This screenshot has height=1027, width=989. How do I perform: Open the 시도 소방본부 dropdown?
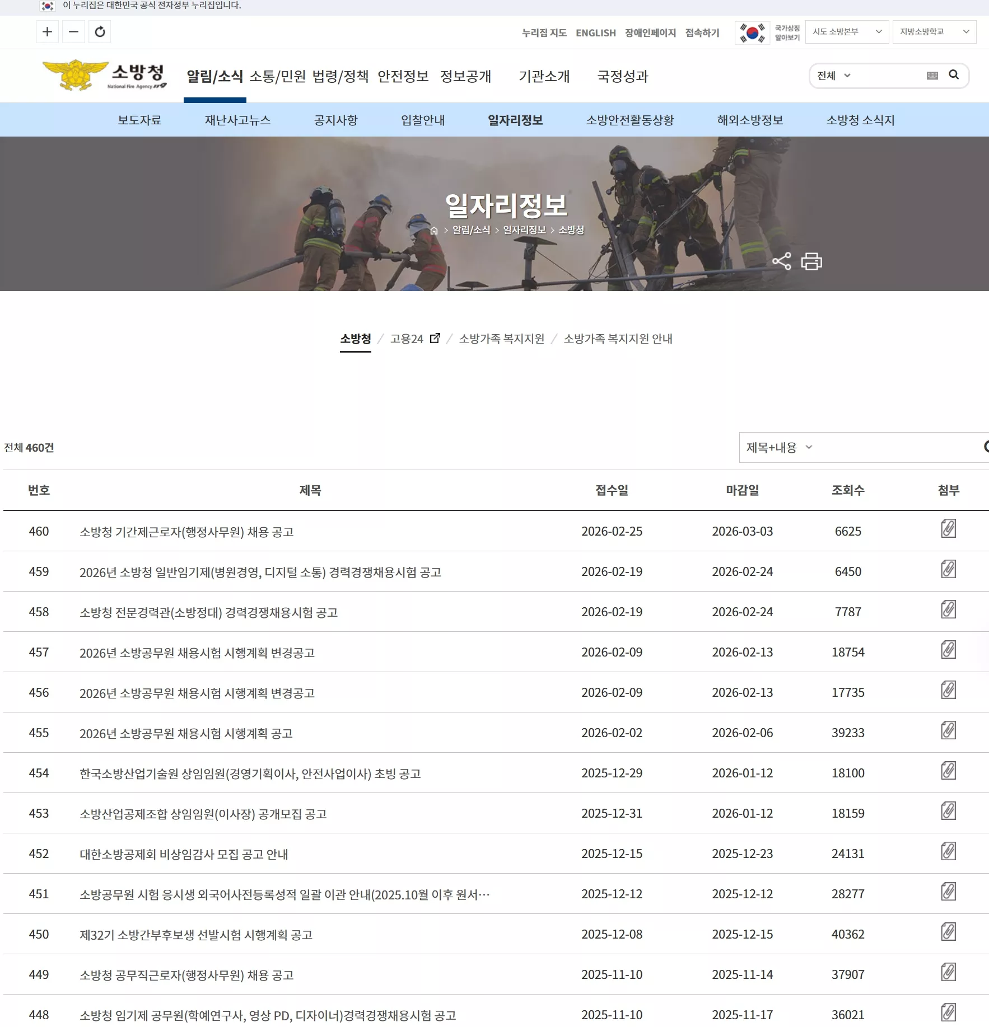click(847, 32)
